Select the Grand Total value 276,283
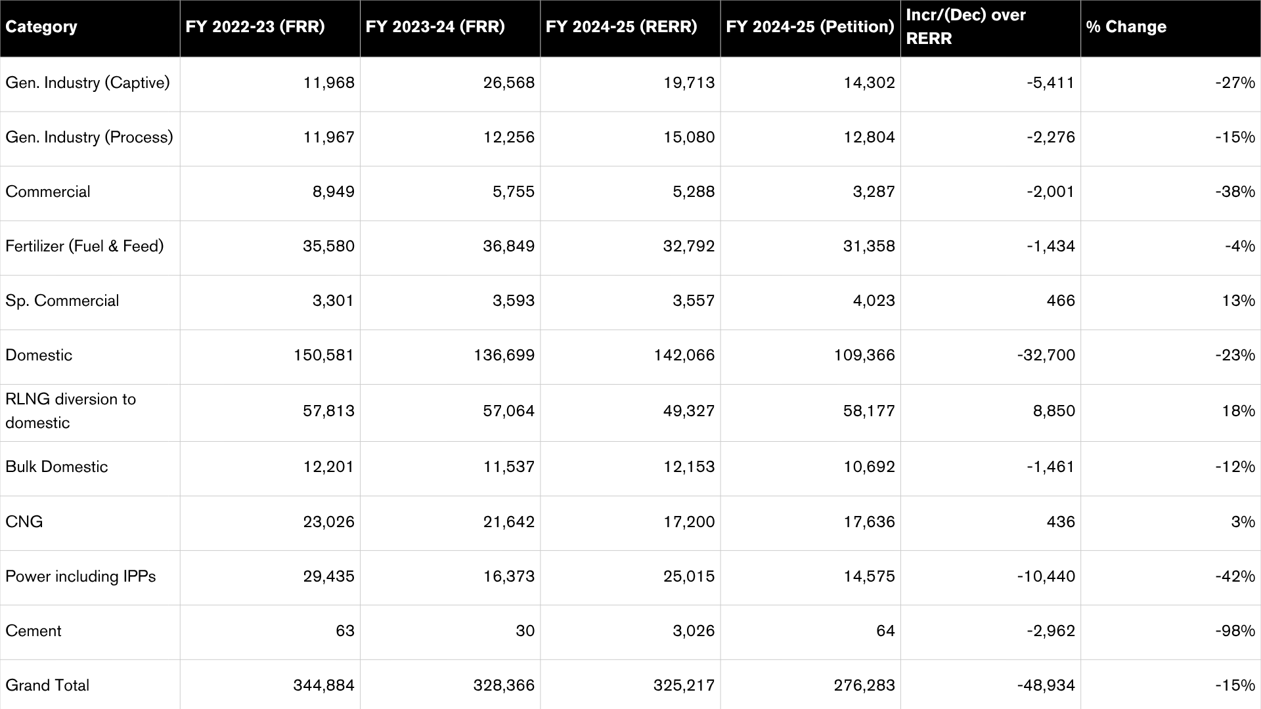 (x=810, y=684)
